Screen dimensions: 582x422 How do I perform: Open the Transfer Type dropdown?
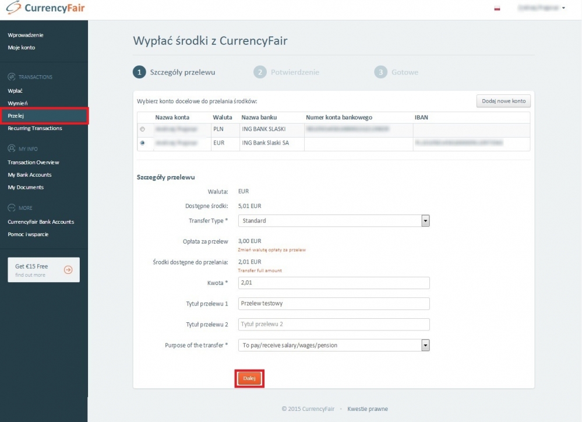[x=425, y=221]
